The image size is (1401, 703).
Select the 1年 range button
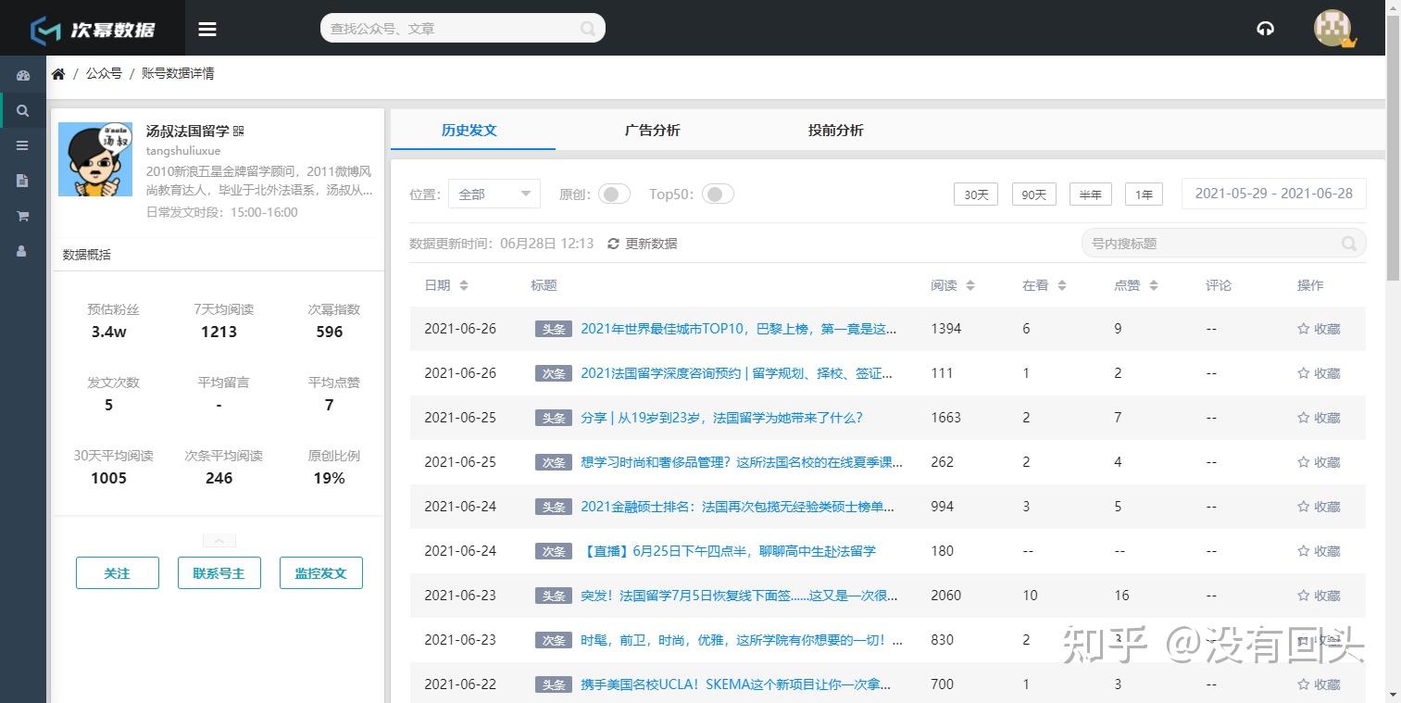[1144, 195]
